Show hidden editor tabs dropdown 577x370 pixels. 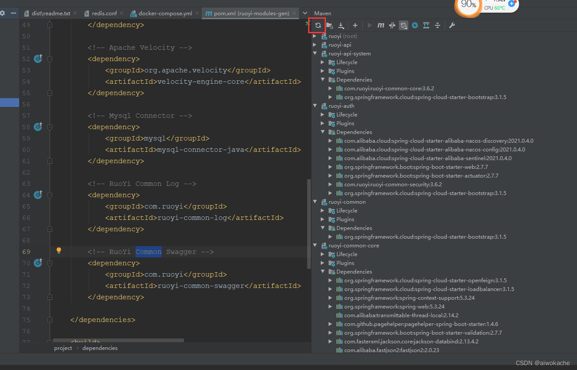(305, 14)
